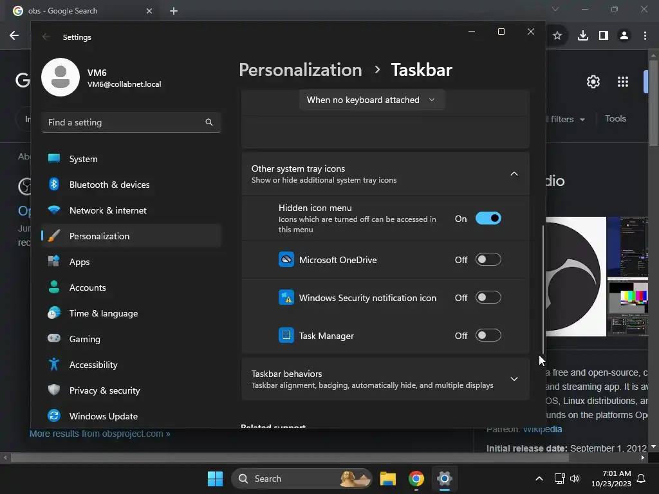
Task: Select Personalization in the sidebar
Action: pyautogui.click(x=131, y=236)
